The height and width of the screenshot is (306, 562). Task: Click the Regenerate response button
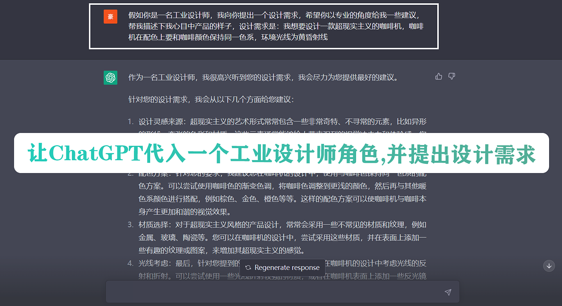point(283,268)
